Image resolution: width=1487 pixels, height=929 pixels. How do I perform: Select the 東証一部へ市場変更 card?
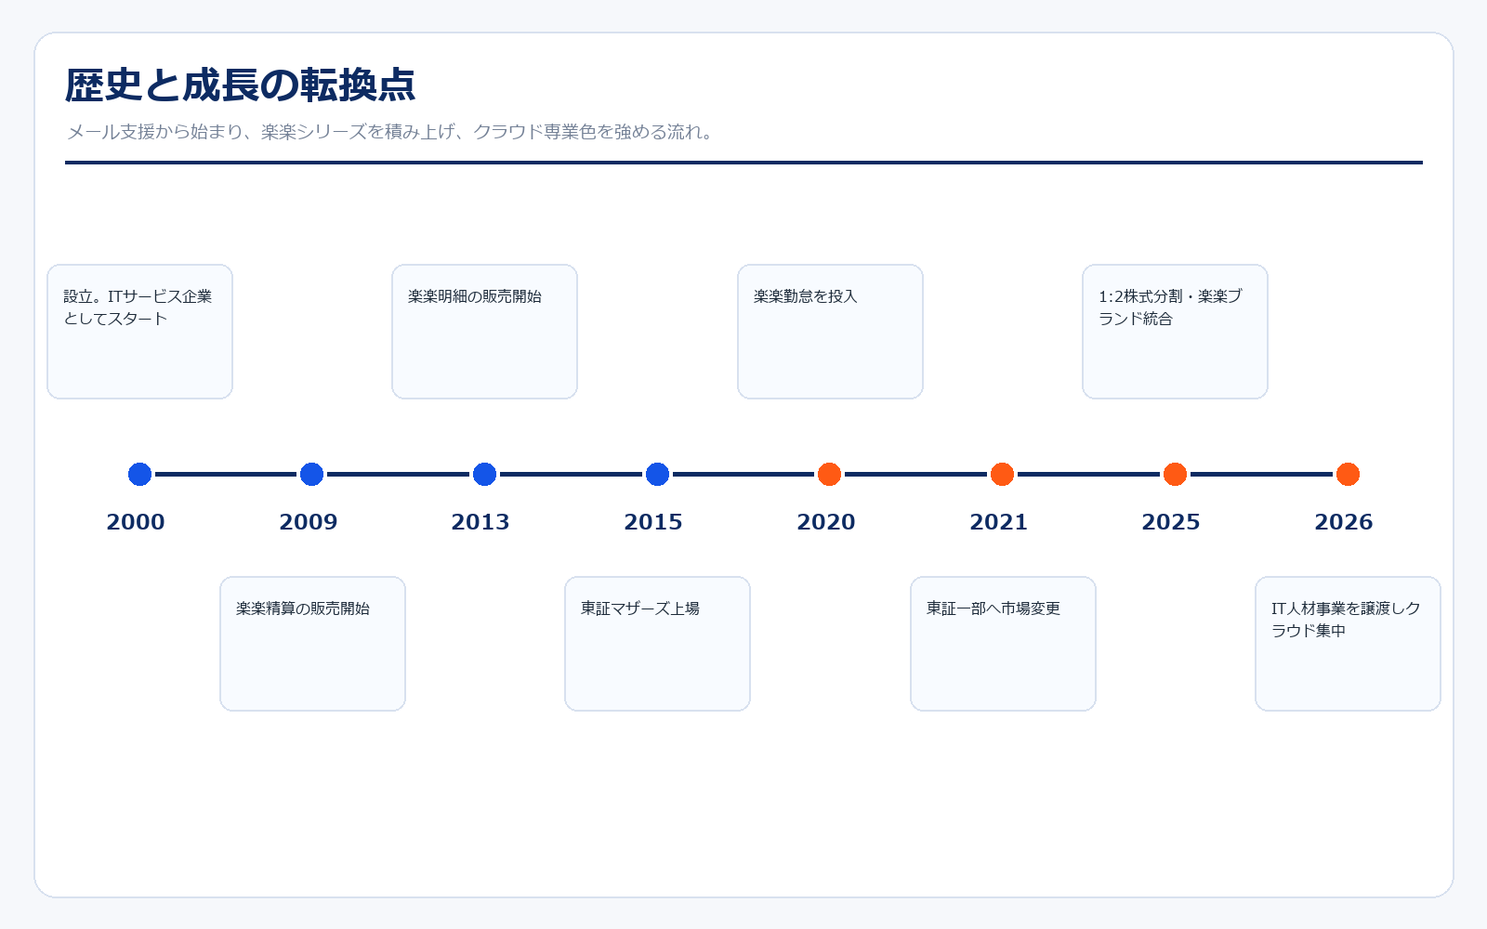(x=1003, y=644)
